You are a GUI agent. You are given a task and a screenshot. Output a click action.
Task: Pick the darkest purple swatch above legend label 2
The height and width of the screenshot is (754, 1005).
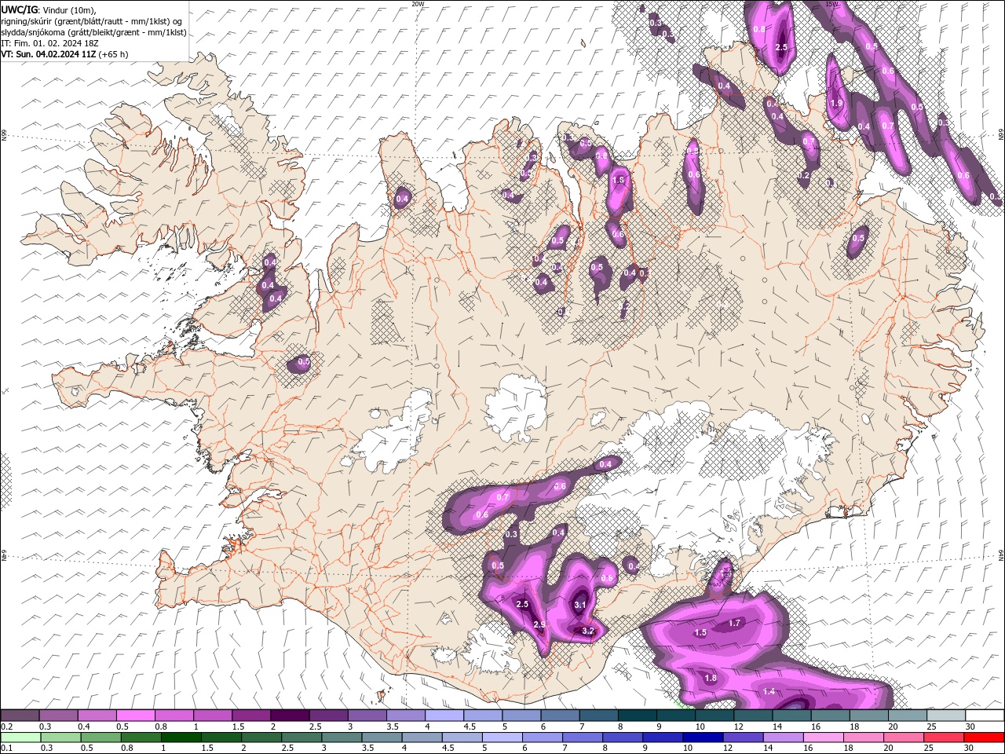click(289, 716)
